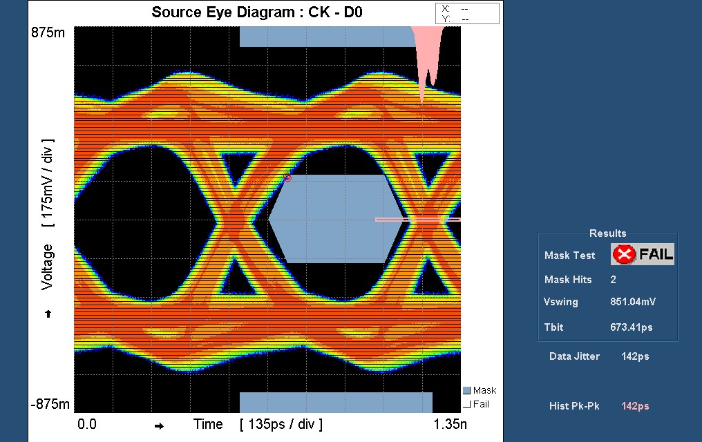
Task: Click the blue Mask legend swatch
Action: (467, 391)
